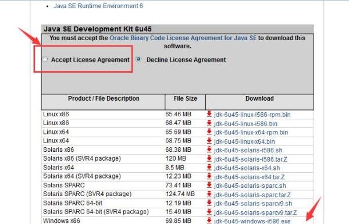Screen dimensions: 349x224
Task: Download jdk-6u45-solaris-sparcv9.sh
Action: coord(253,204)
